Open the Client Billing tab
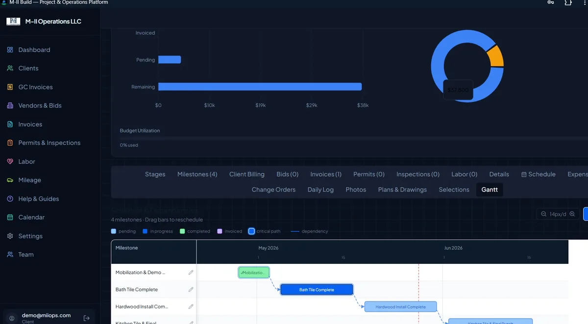 click(x=247, y=174)
